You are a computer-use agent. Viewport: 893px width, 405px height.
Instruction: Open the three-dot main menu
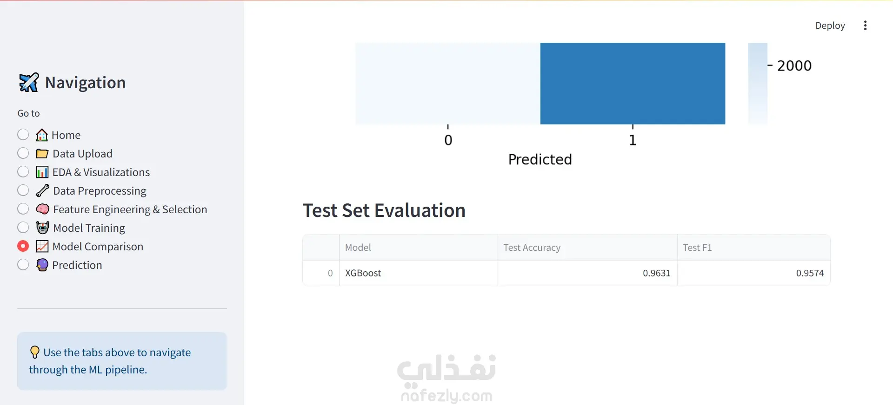coord(865,26)
